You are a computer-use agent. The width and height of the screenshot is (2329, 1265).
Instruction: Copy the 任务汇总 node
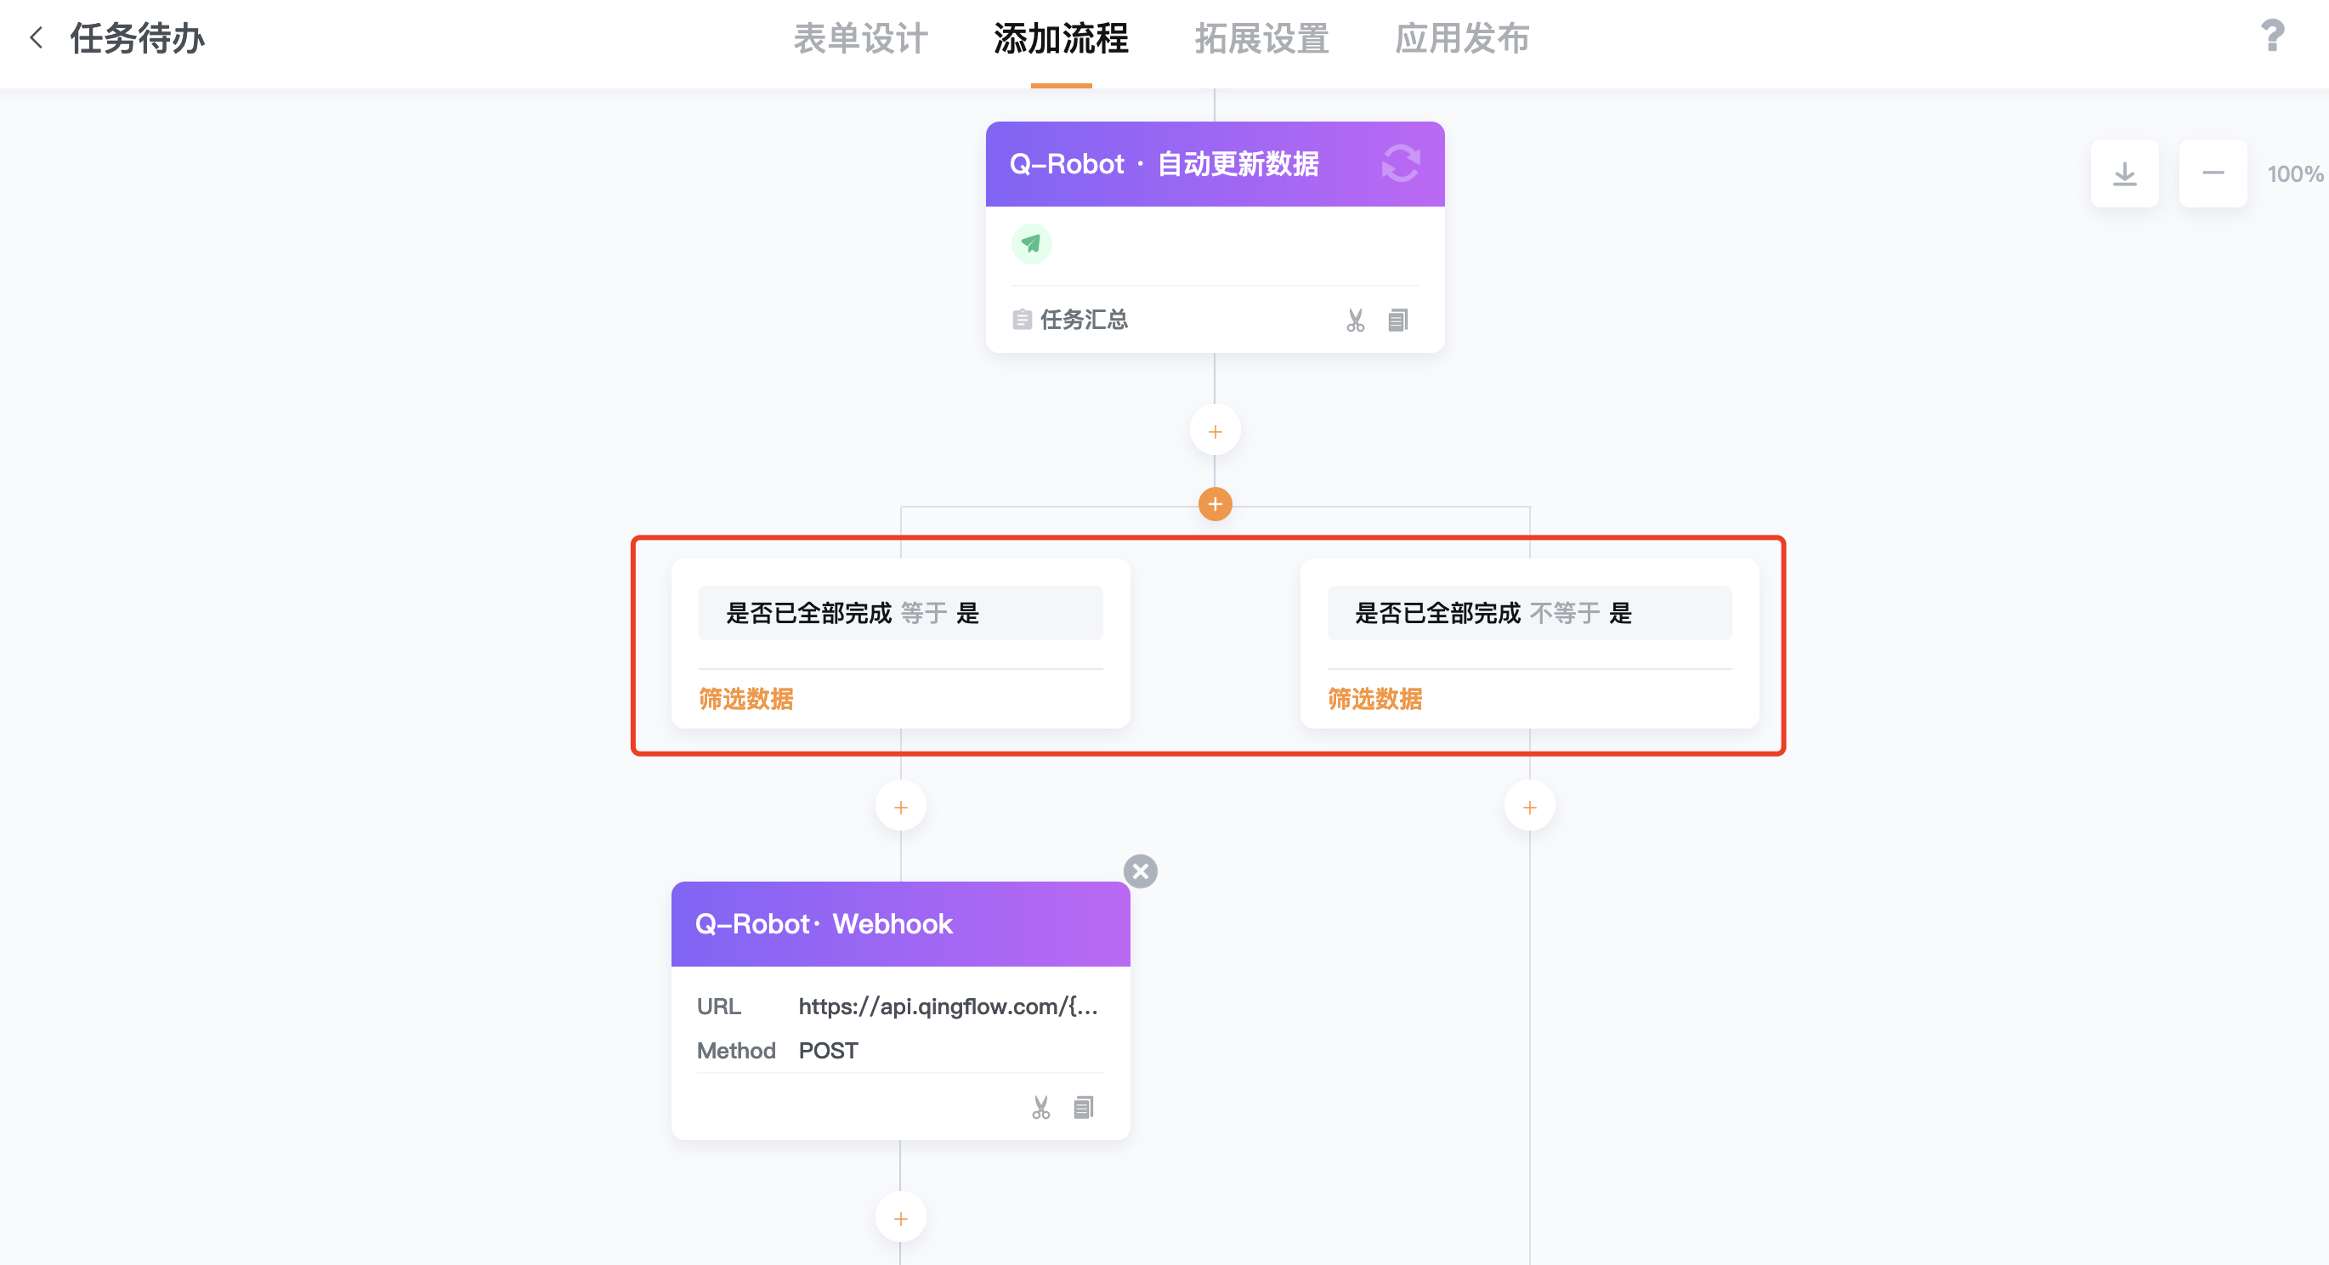(1397, 321)
